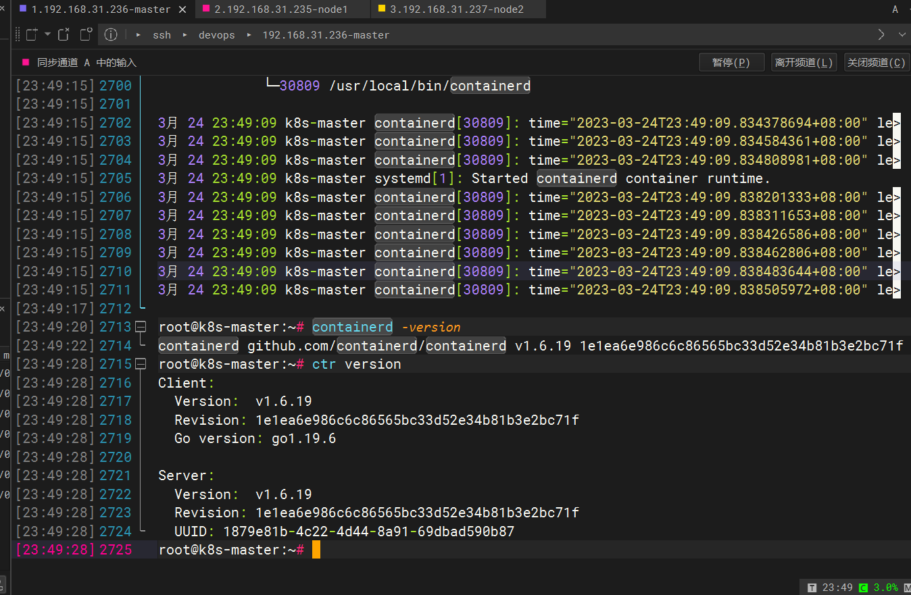Click the 'containerd -version' command text
The height and width of the screenshot is (595, 911).
pos(386,327)
